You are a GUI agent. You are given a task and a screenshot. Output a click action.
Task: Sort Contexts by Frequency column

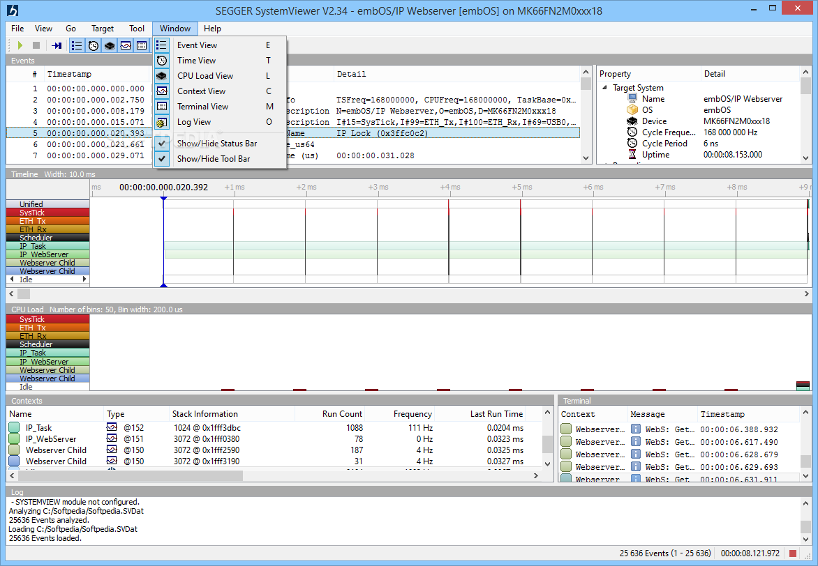pos(400,414)
